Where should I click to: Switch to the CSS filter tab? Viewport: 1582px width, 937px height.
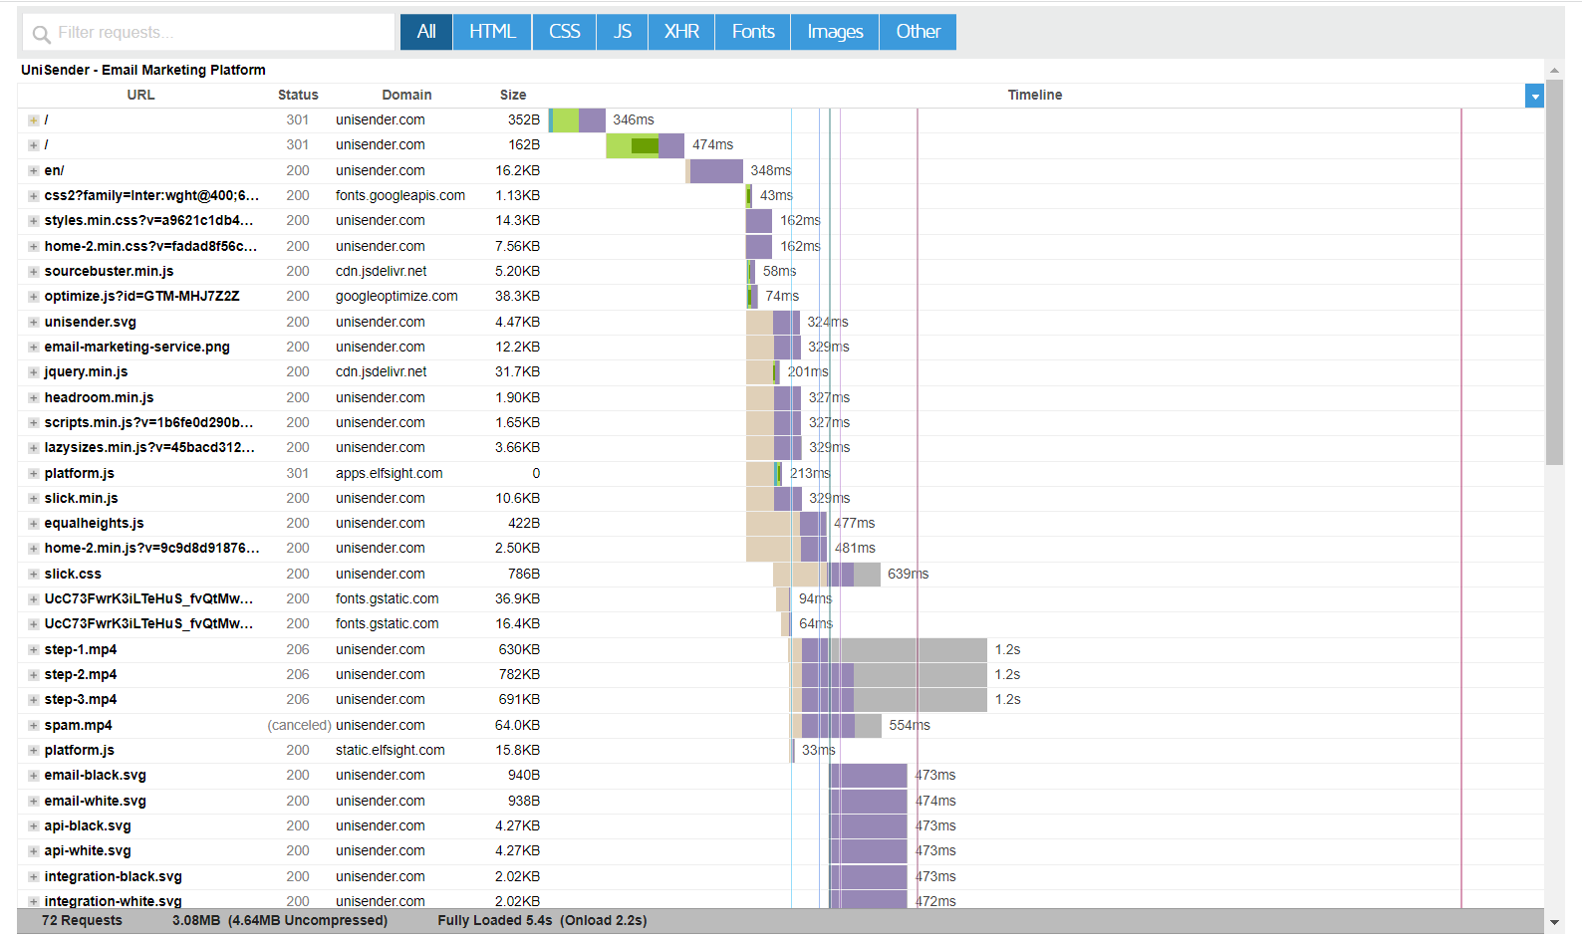[564, 32]
